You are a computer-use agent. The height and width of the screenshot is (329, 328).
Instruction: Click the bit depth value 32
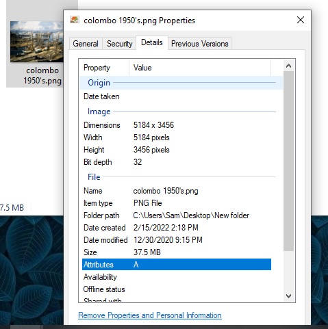(x=138, y=162)
